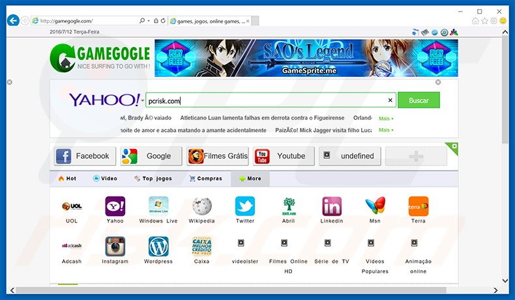Open Vídeos Populares link
Screen dimensions: 515x300
[375, 266]
